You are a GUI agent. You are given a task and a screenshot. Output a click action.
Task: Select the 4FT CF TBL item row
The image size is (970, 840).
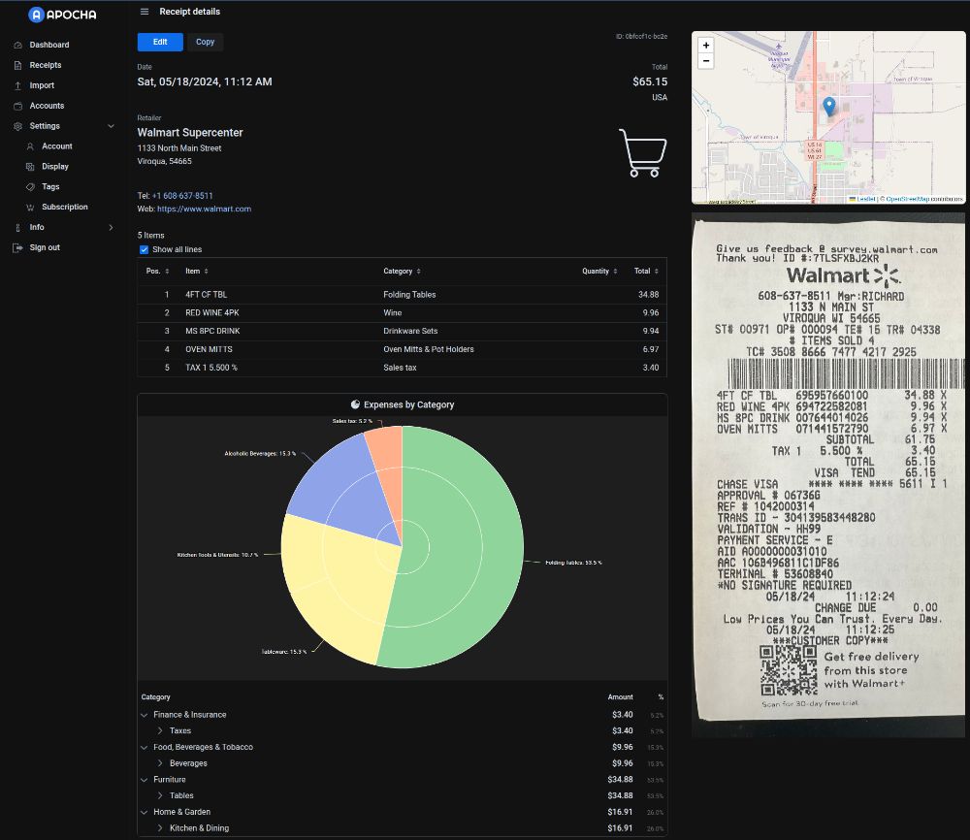point(402,295)
